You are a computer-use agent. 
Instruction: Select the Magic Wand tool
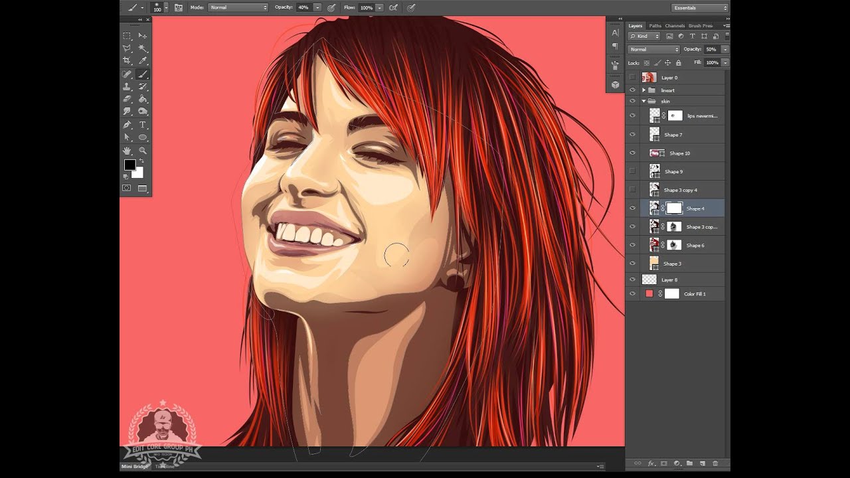pyautogui.click(x=143, y=48)
